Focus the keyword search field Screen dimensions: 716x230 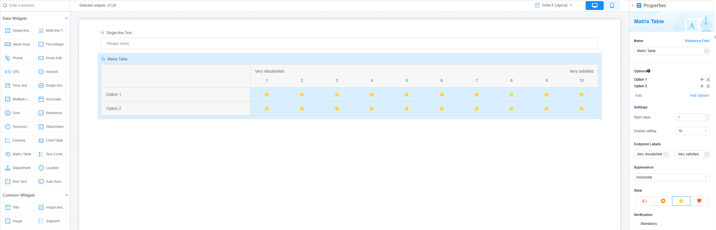click(35, 5)
